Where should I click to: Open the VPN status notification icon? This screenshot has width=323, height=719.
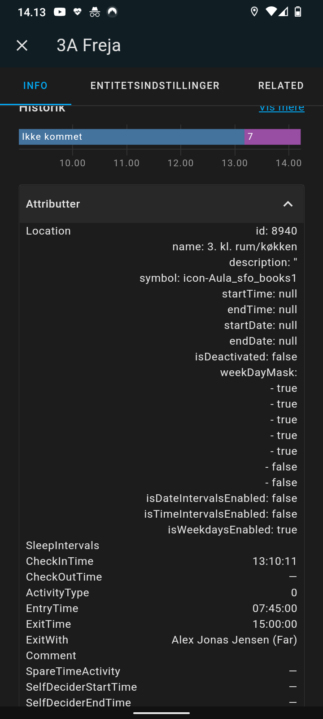click(112, 12)
